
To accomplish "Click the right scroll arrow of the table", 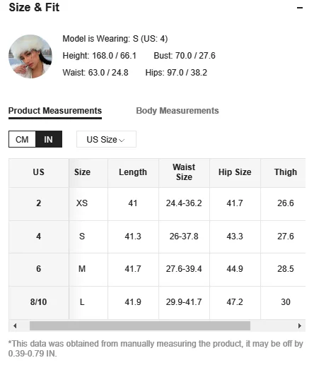I will pyautogui.click(x=300, y=325).
